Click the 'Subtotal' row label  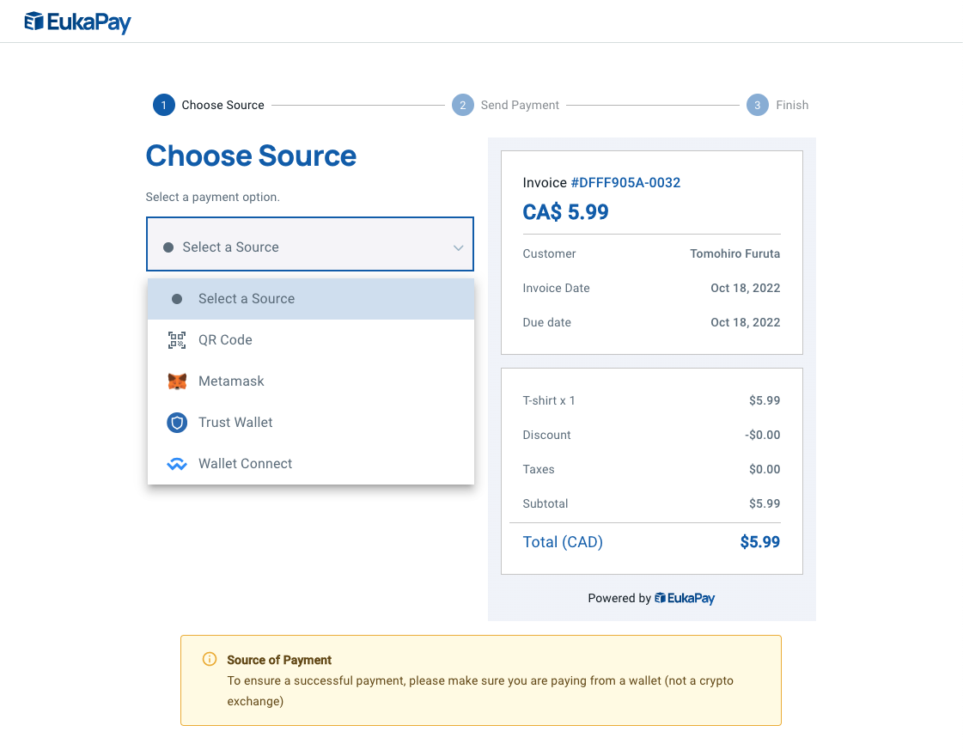[545, 503]
